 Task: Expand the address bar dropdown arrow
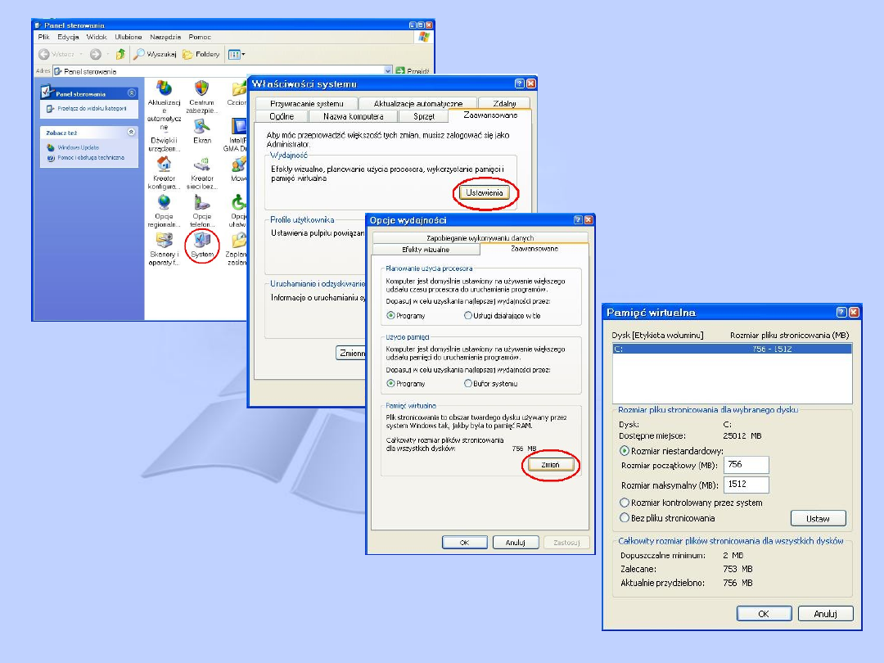click(x=388, y=71)
